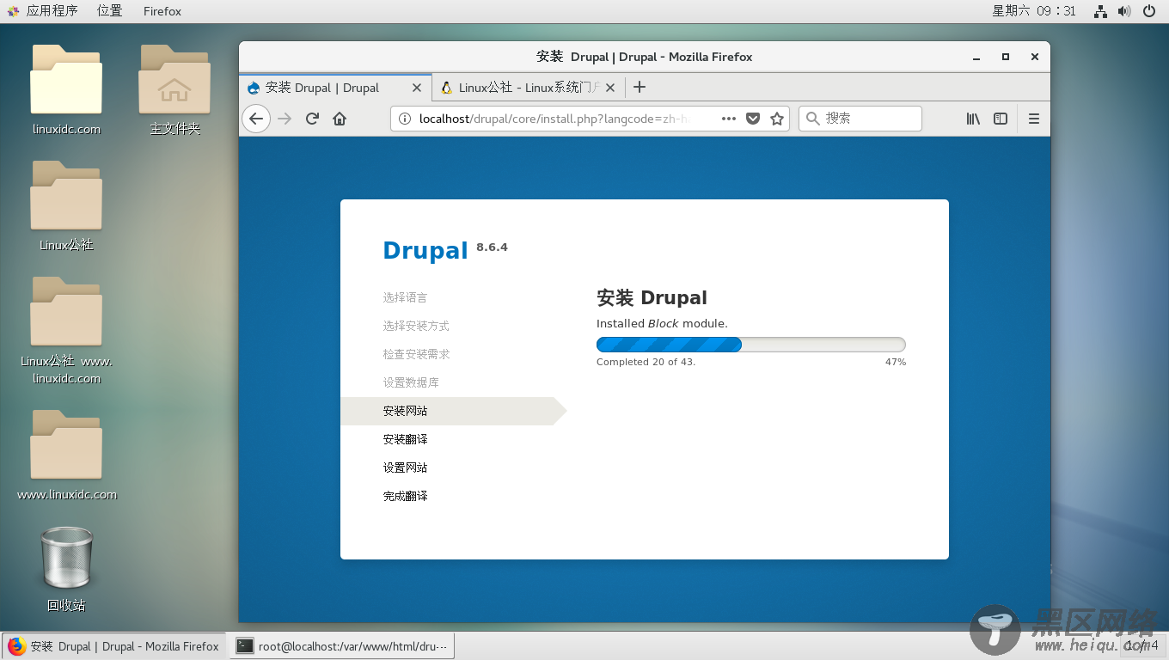Open the linuxidc.com desktop folder
The height and width of the screenshot is (660, 1169).
(66, 90)
